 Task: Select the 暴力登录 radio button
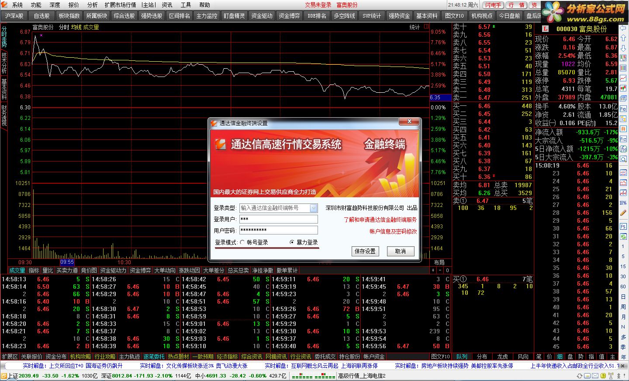292,242
